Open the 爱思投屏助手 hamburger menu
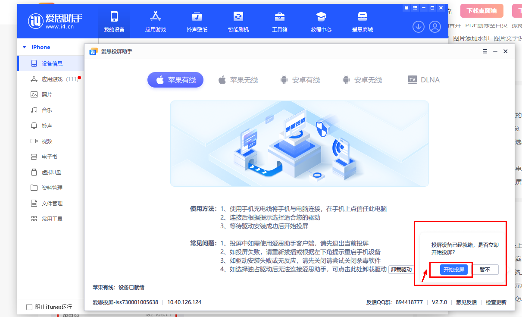 tap(485, 51)
